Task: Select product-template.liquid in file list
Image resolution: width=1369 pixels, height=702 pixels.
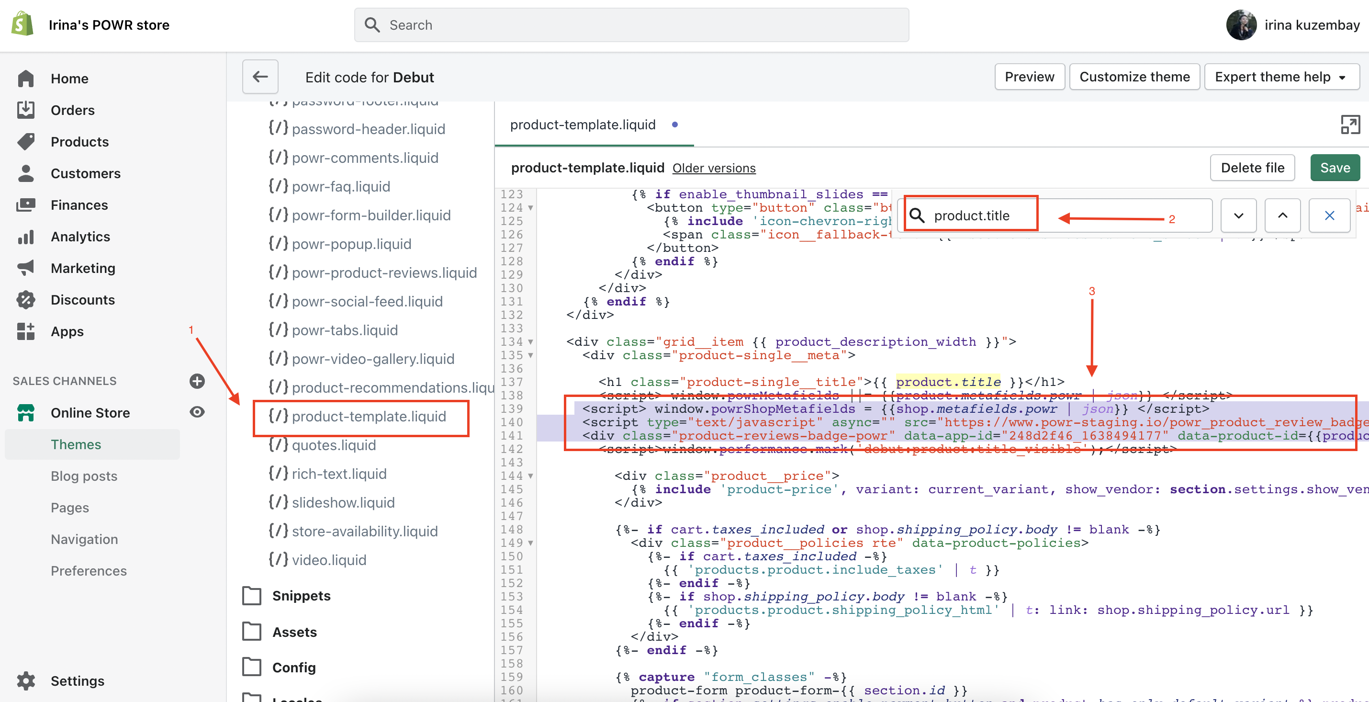Action: [358, 416]
